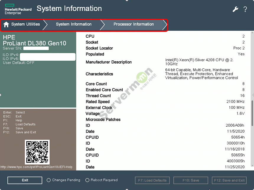The height and width of the screenshot is (190, 254).
Task: Click the scrollbar down arrow
Action: point(252,166)
